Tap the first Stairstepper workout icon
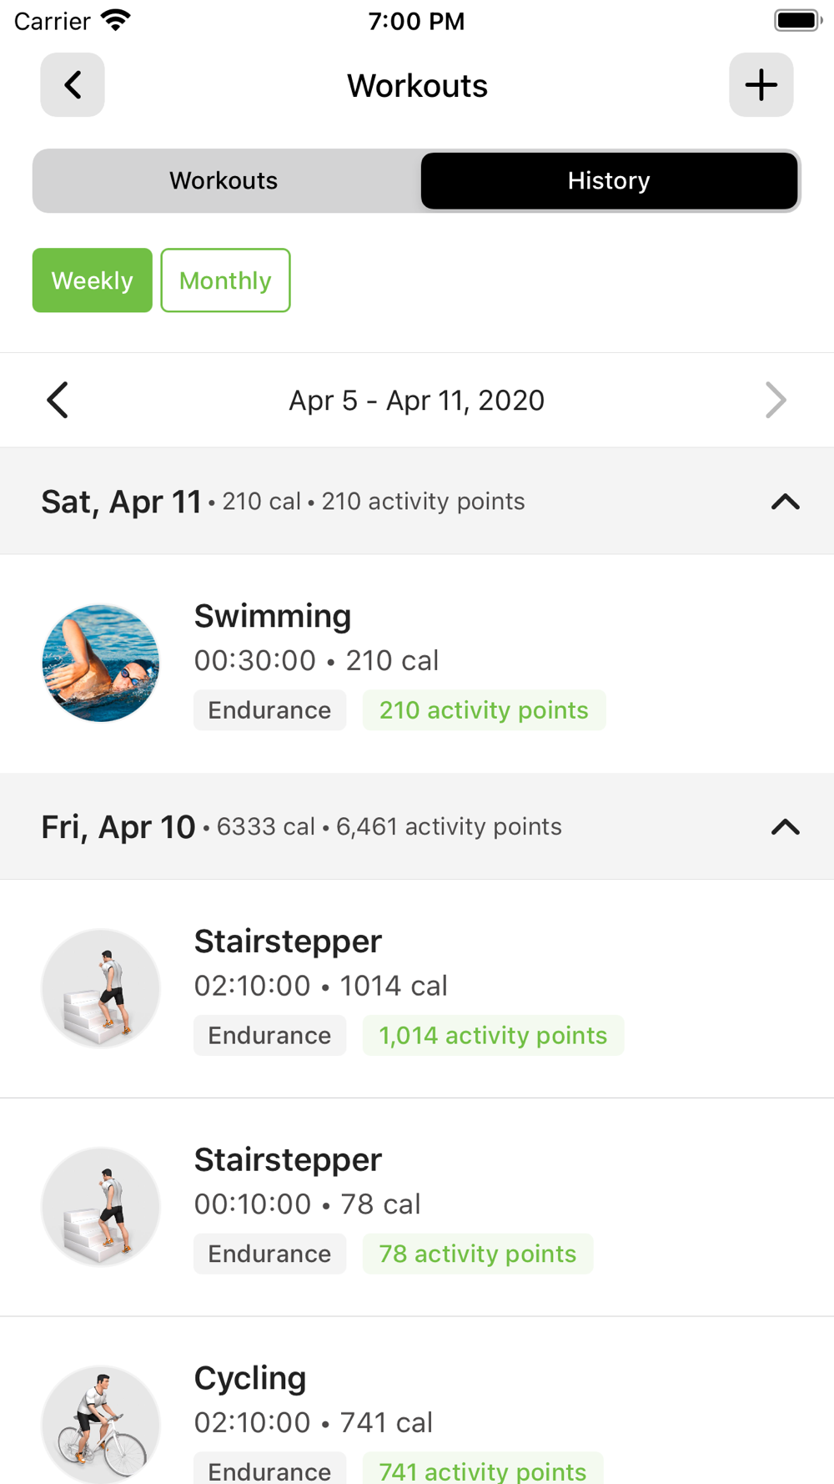Viewport: 834px width, 1484px height. pos(101,988)
